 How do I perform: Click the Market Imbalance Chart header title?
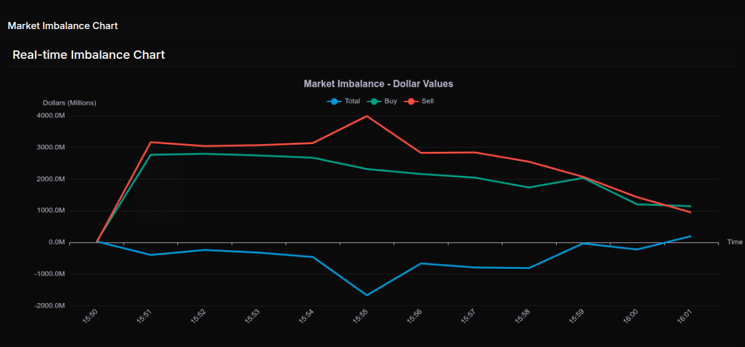tap(63, 26)
